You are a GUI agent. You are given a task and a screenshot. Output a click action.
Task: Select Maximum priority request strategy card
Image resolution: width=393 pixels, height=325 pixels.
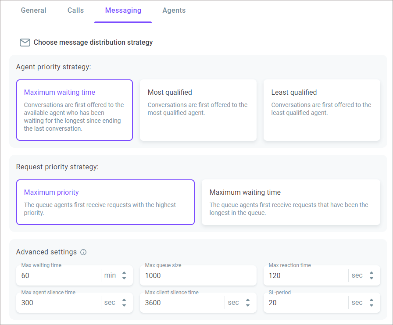tap(105, 202)
